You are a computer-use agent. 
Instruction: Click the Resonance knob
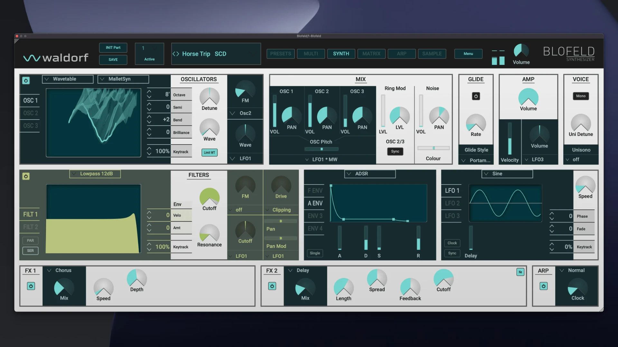pyautogui.click(x=209, y=236)
